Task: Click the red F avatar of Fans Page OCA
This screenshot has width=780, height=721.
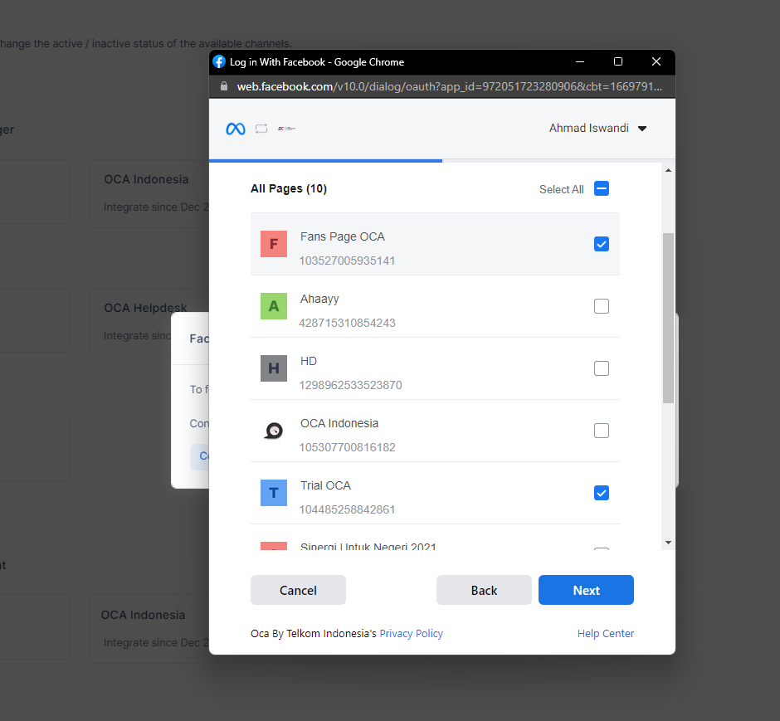Action: pos(274,244)
